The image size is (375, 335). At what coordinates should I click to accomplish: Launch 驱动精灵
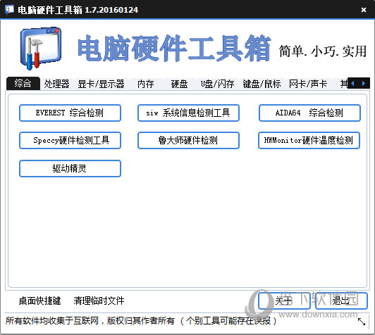70,169
